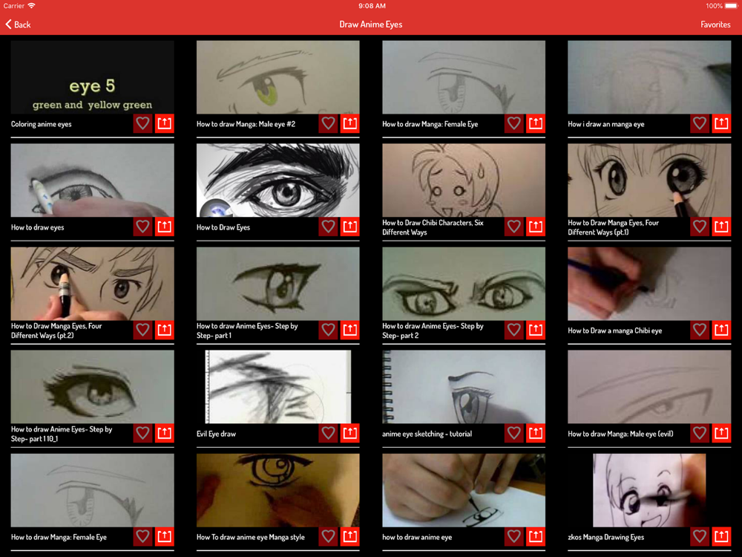Screen dimensions: 742x557
Task: Open the "Evil Eye draw" thumbnail
Action: click(278, 386)
